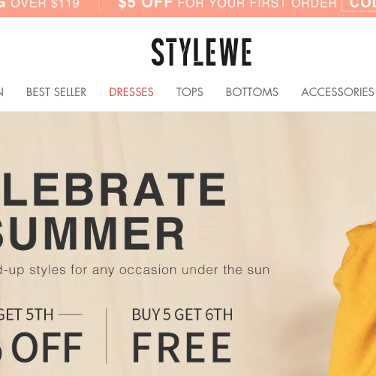Open the Bottoms category
Image resolution: width=376 pixels, height=376 pixels.
pos(252,92)
